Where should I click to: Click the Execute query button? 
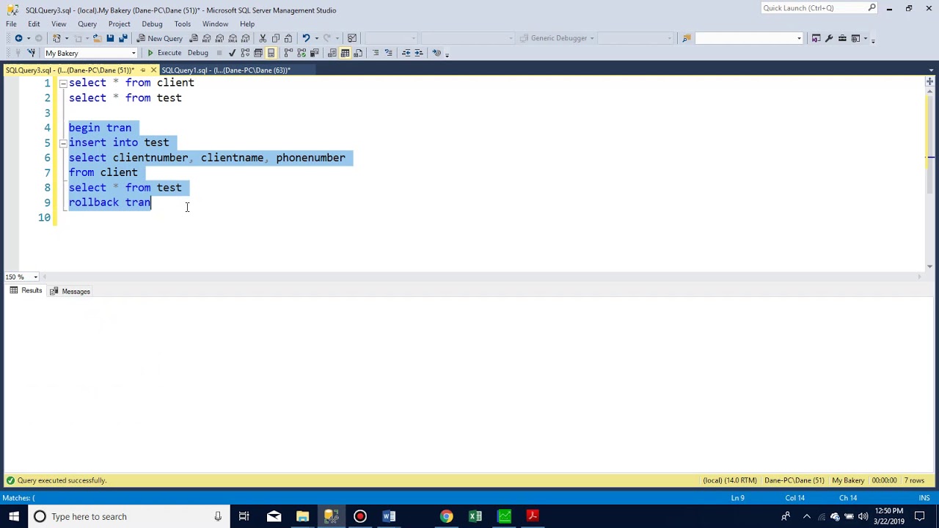pyautogui.click(x=164, y=53)
